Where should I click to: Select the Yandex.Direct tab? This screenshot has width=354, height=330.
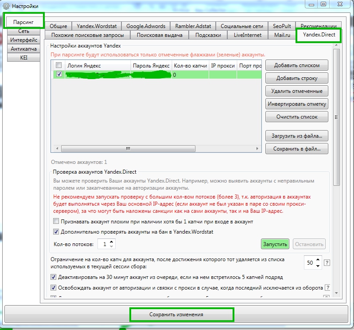tap(319, 35)
